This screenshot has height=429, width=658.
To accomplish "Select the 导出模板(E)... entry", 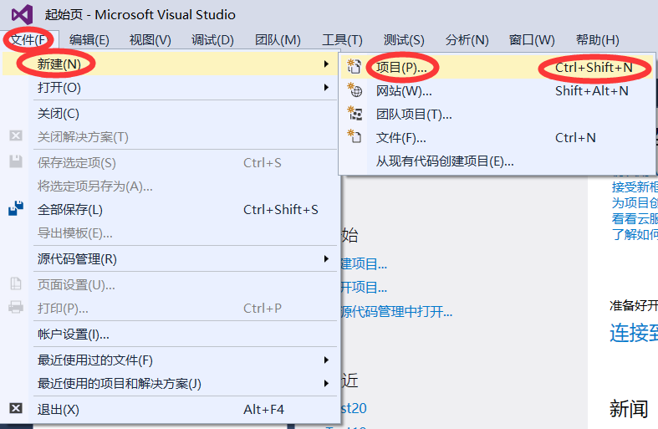I will click(x=170, y=233).
